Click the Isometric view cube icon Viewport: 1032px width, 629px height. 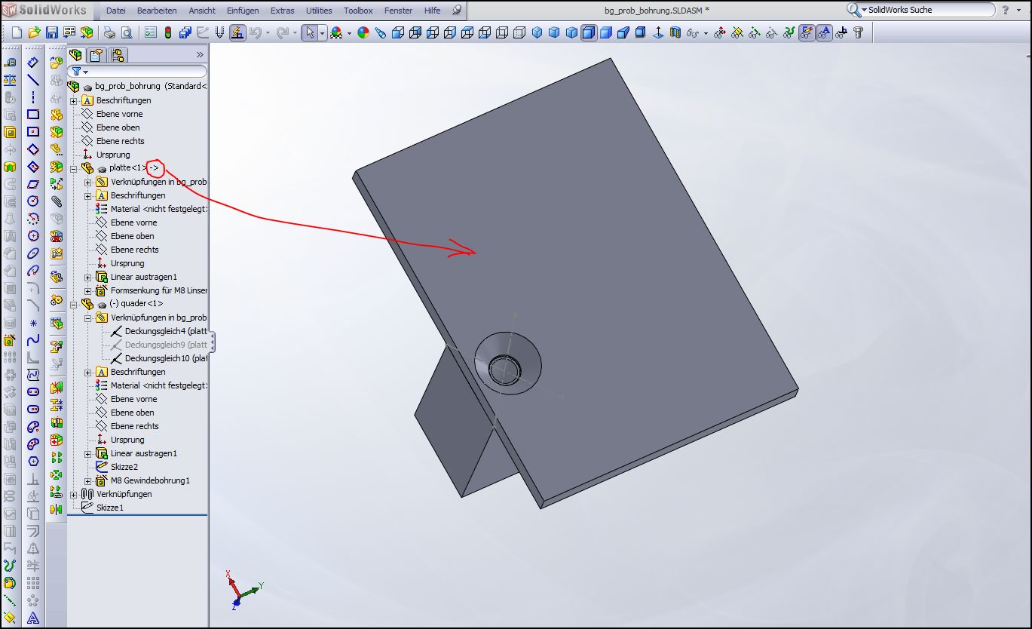[x=537, y=33]
